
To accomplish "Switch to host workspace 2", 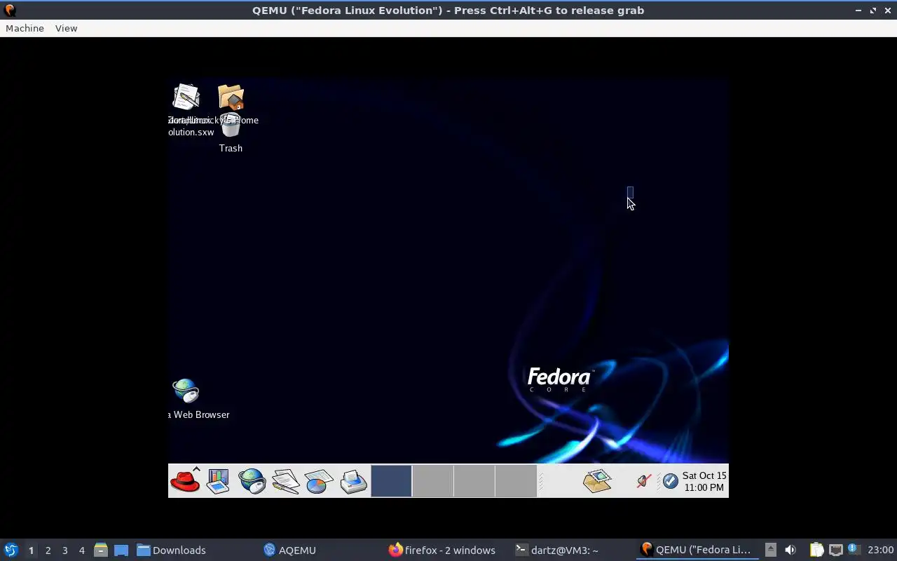I will coord(48,550).
